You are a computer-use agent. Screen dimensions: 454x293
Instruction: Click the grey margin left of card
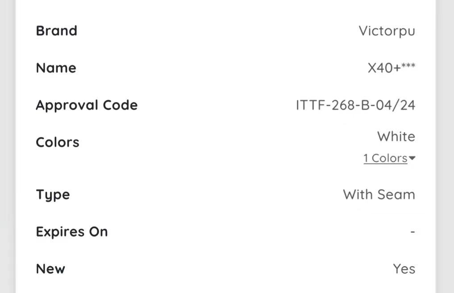click(7, 146)
